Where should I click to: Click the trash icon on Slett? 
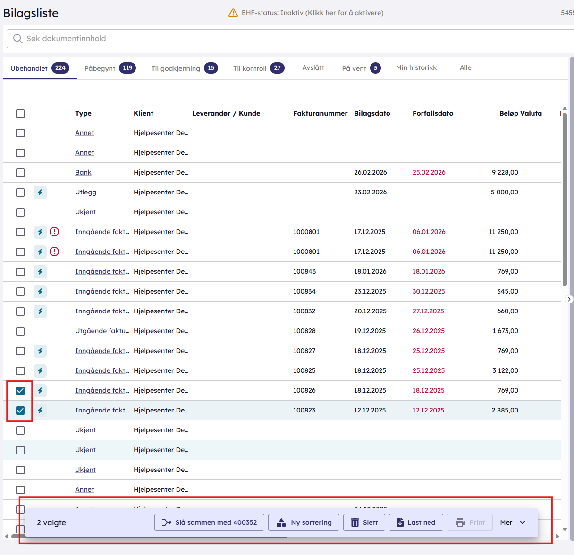(x=355, y=522)
